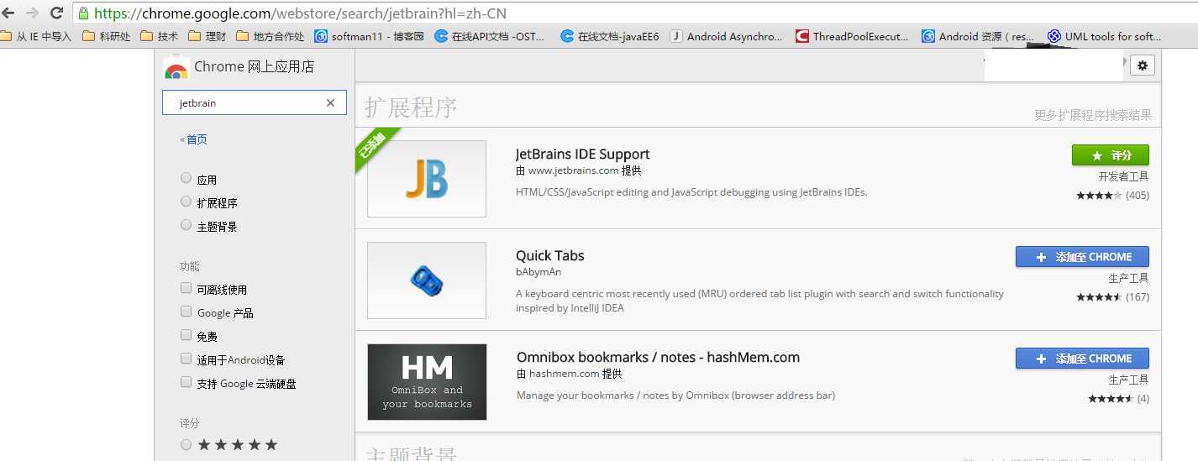Click the green 评分 button

coord(1110,155)
